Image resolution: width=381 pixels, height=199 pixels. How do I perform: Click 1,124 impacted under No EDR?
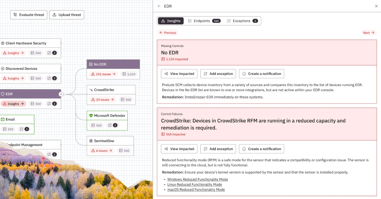pyautogui.click(x=175, y=59)
